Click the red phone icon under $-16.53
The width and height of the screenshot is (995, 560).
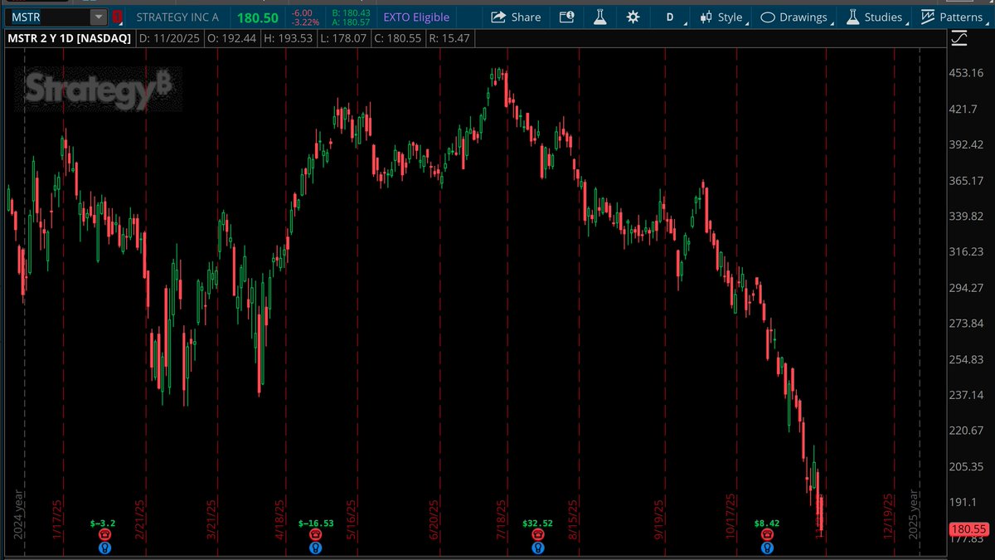316,535
